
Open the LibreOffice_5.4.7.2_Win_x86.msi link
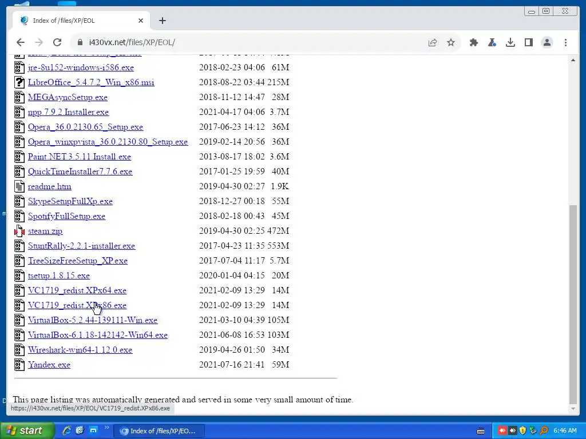click(91, 82)
